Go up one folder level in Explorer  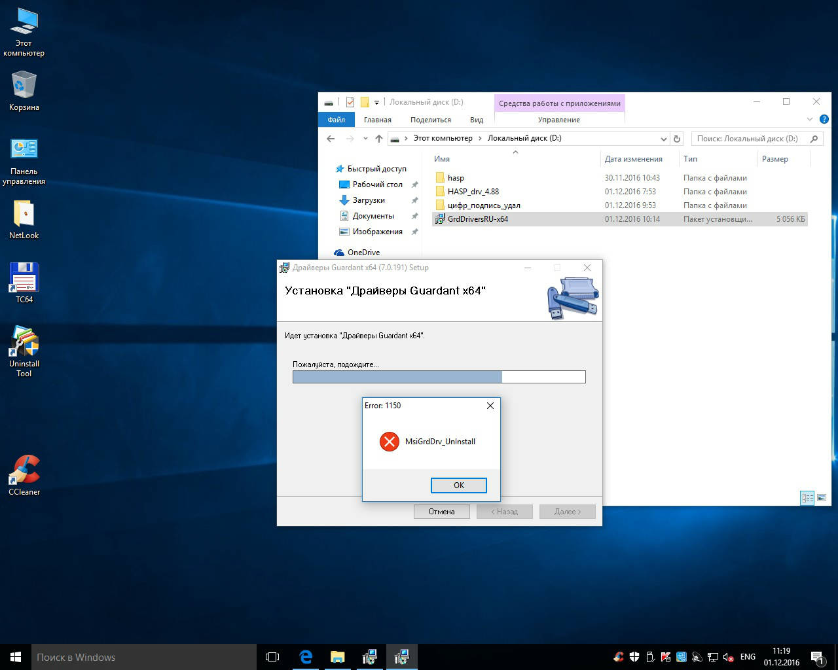click(378, 139)
